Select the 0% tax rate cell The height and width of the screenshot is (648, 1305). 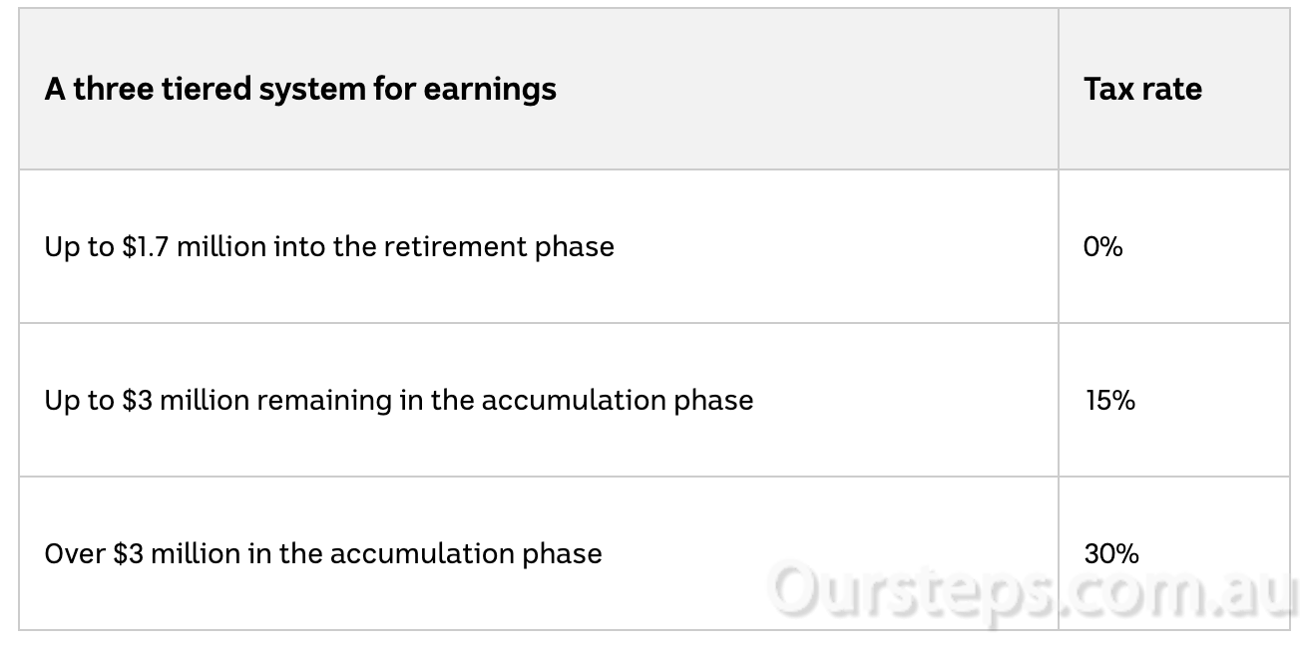tap(1102, 246)
